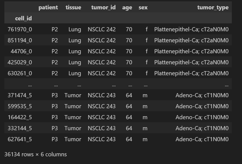The width and height of the screenshot is (242, 164).
Task: Select the sex column header
Action: tap(143, 7)
